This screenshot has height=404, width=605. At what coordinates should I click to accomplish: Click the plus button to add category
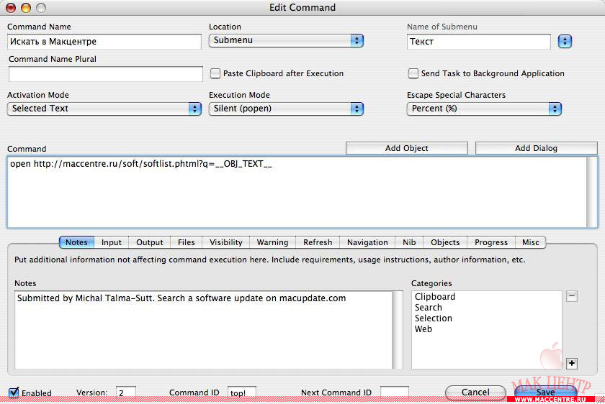click(x=571, y=363)
